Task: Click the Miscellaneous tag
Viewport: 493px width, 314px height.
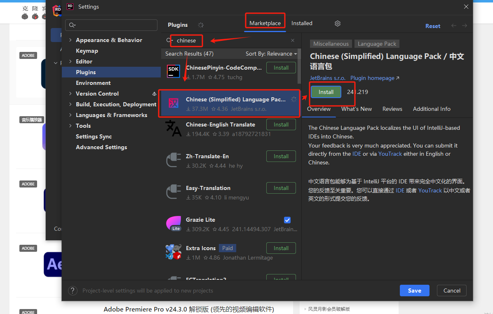Action: (331, 44)
